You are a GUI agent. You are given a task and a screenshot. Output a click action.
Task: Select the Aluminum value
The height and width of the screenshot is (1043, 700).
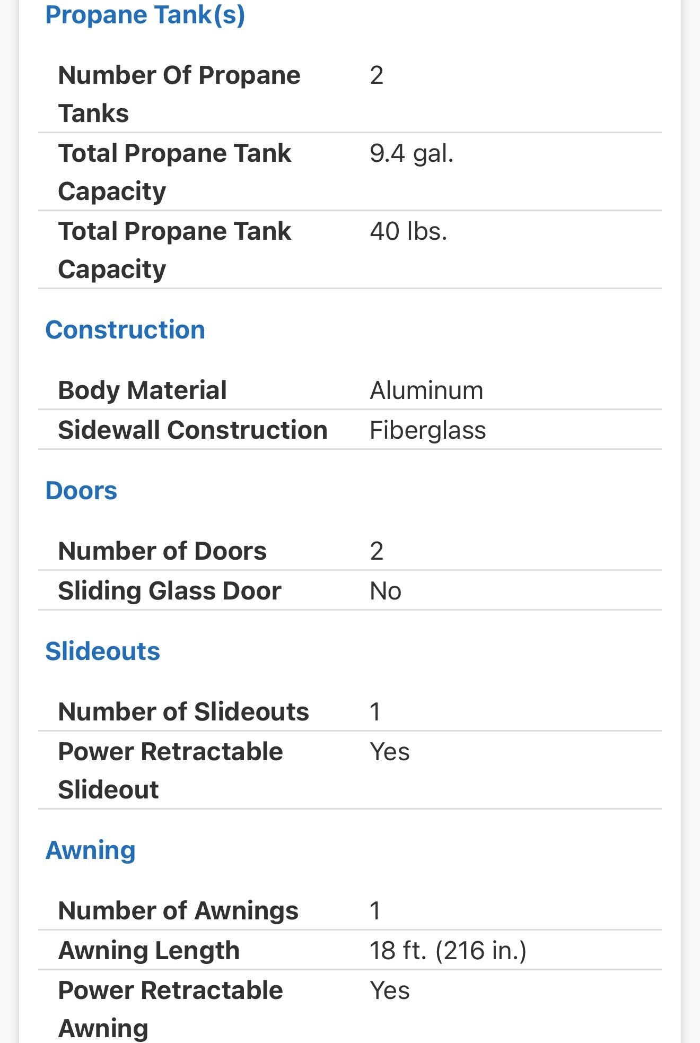(426, 390)
